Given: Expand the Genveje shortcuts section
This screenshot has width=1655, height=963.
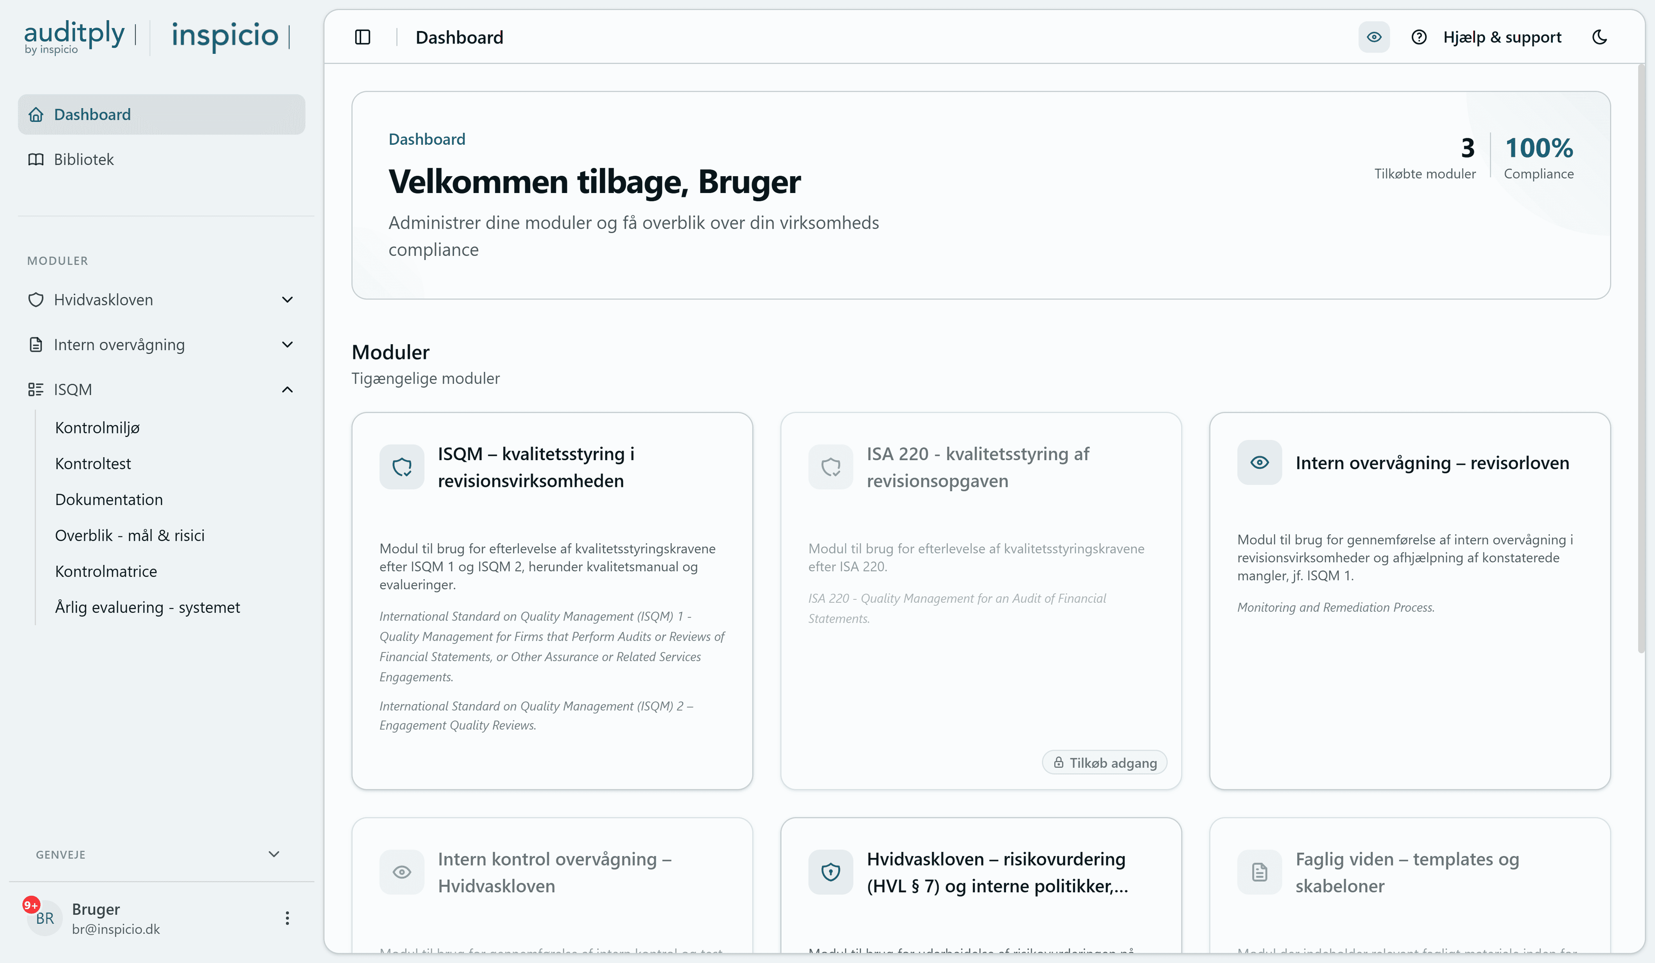Looking at the screenshot, I should coord(274,854).
